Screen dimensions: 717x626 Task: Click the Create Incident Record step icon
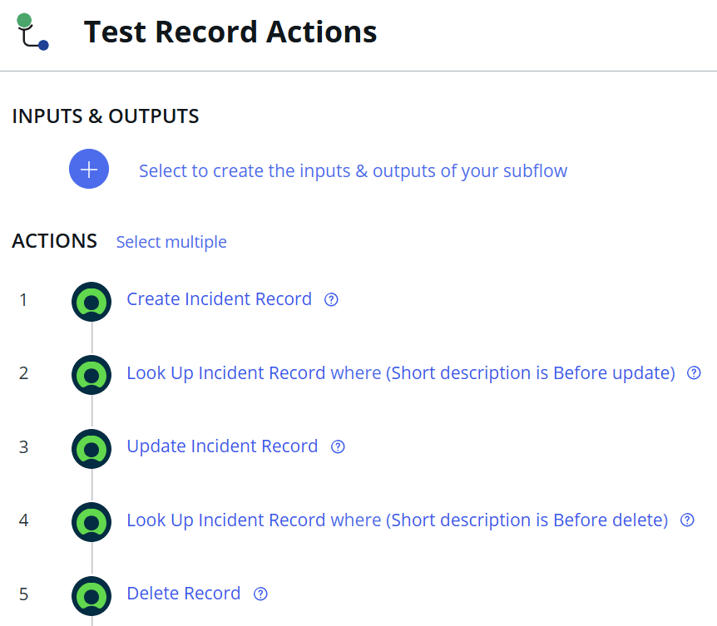click(x=91, y=301)
